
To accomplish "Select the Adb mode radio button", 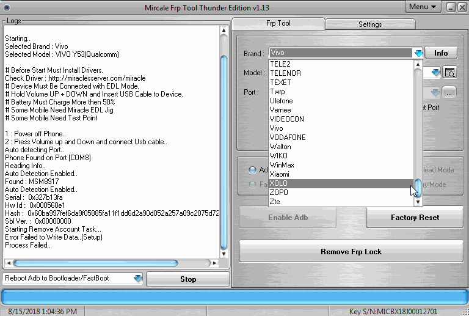I will [x=252, y=170].
